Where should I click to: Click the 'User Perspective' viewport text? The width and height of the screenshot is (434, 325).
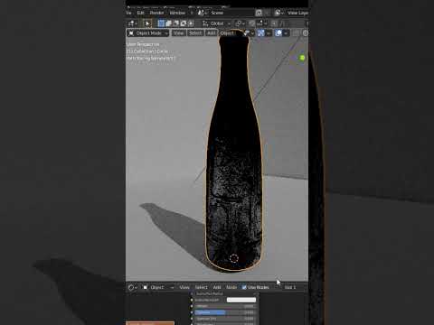click(143, 44)
